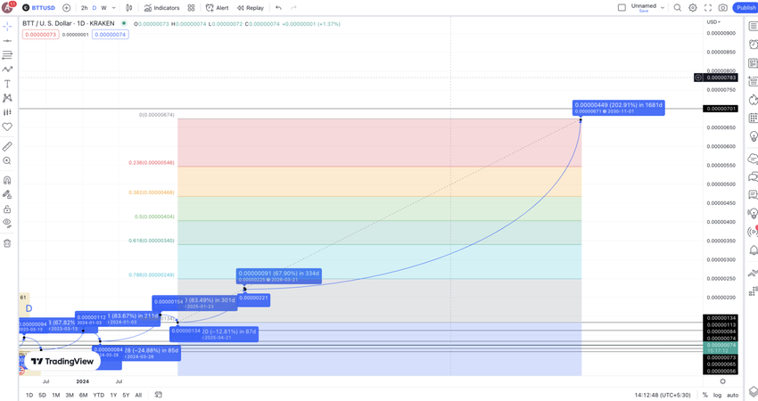Select the Text annotation tool
Screen dimensions: 758x401
pos(7,84)
